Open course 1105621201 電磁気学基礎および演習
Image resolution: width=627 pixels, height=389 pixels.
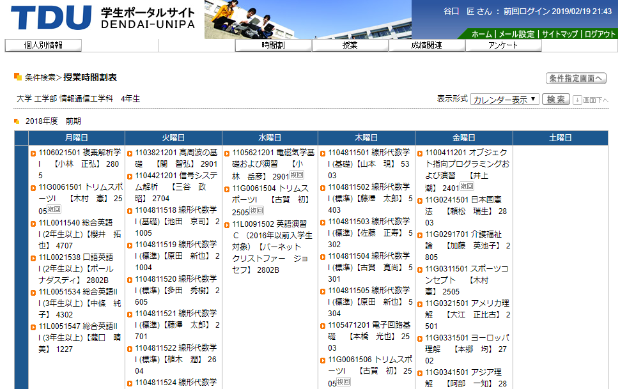click(274, 164)
